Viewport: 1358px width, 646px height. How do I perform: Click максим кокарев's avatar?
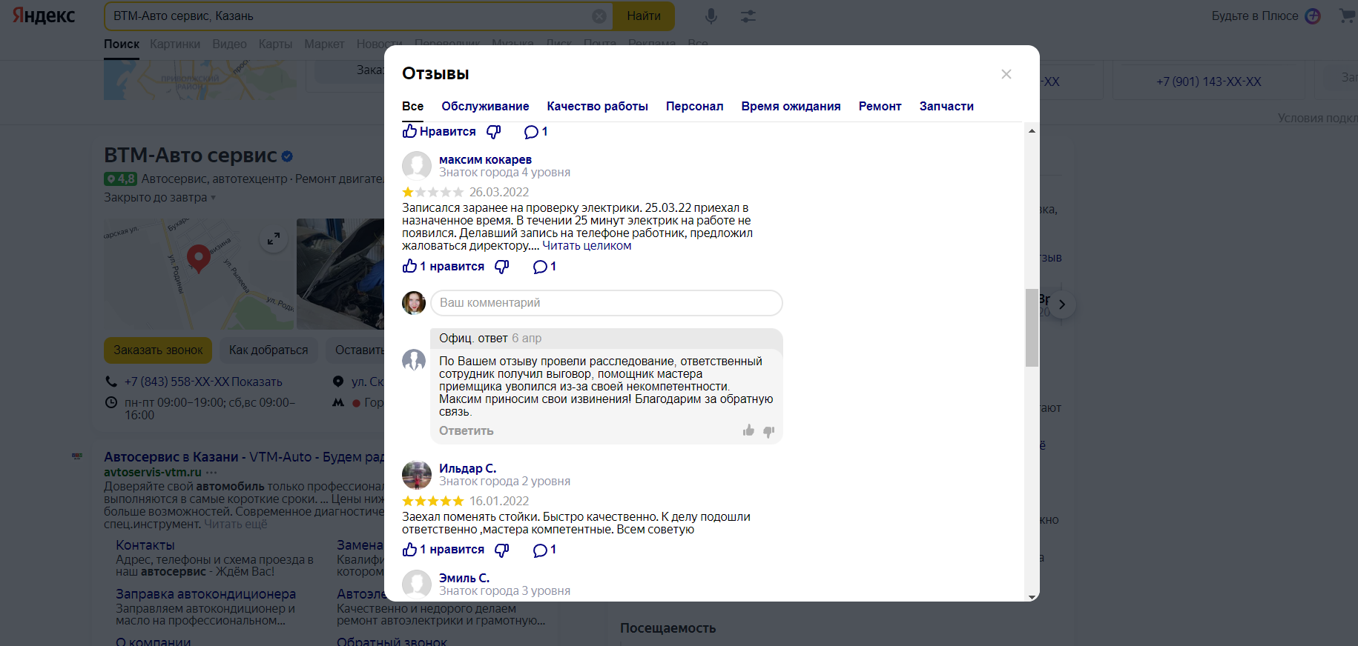[417, 166]
